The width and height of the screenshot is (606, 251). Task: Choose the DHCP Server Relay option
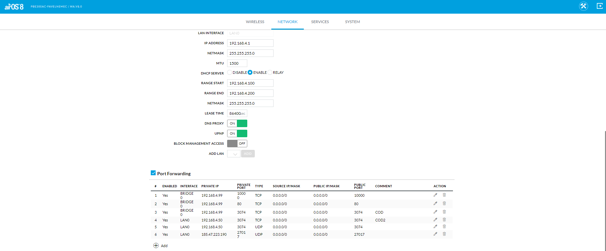coord(270,73)
